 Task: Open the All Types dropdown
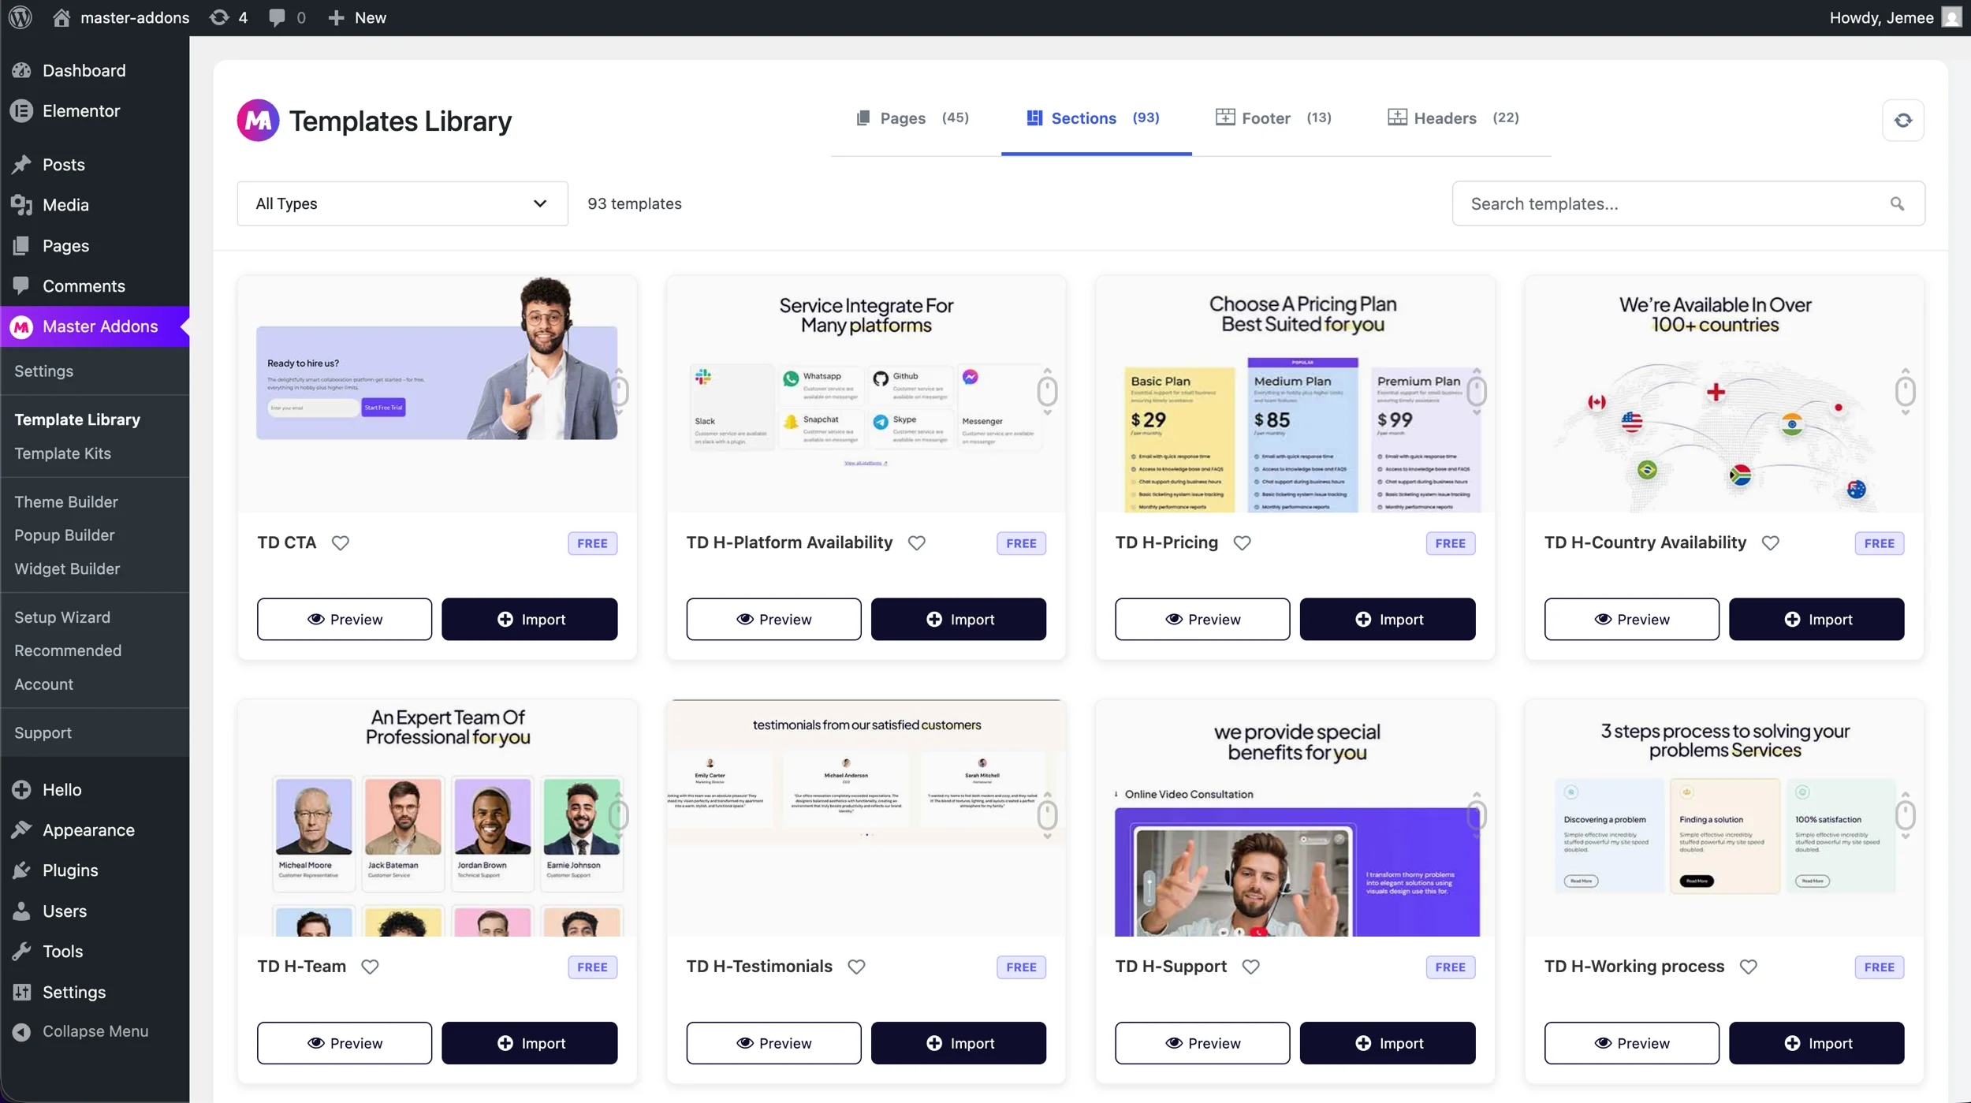[402, 203]
